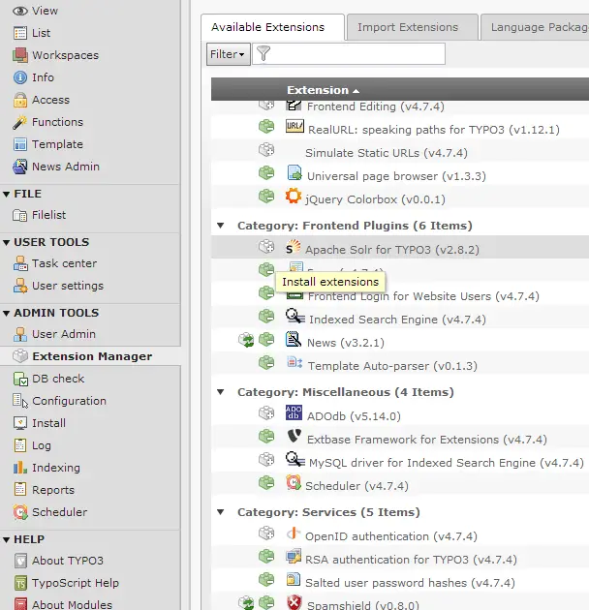Collapse the Frontend Plugins category
589x610 pixels.
(221, 226)
